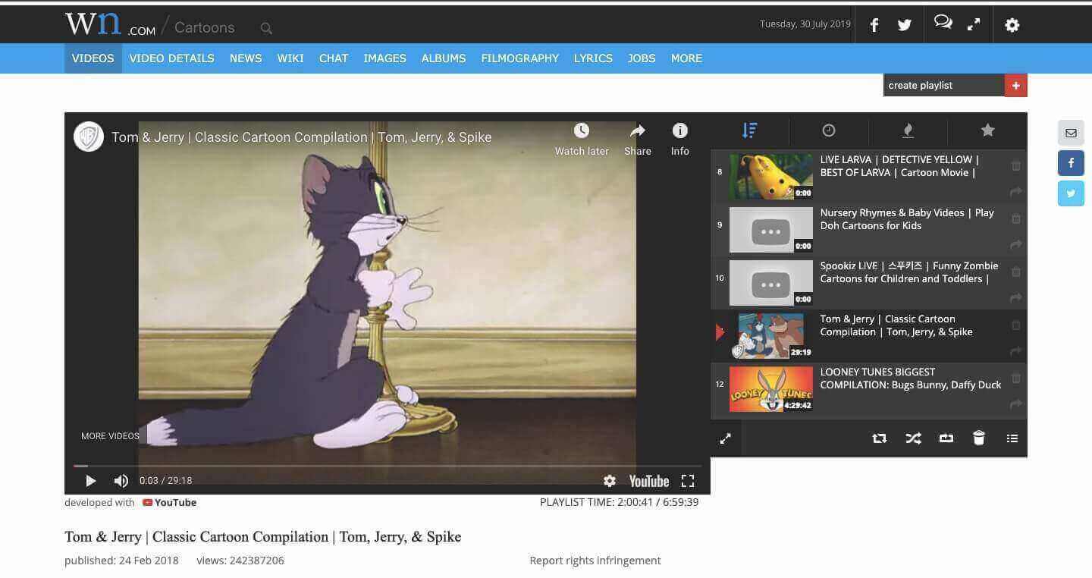The height and width of the screenshot is (578, 1092).
Task: Click Report rights infringement link
Action: point(595,561)
